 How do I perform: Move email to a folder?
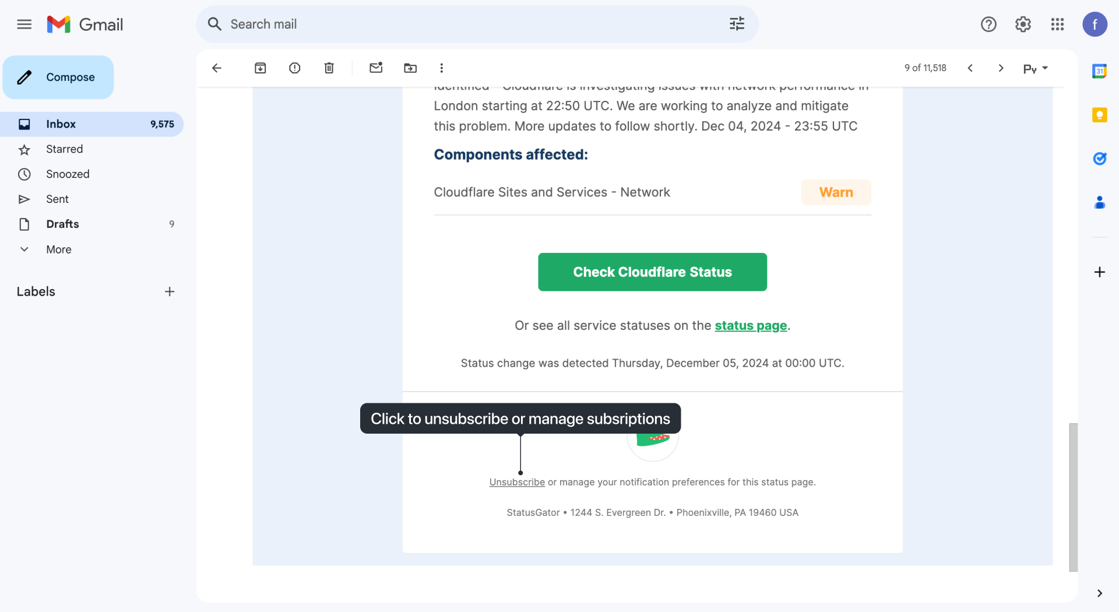[x=410, y=68]
